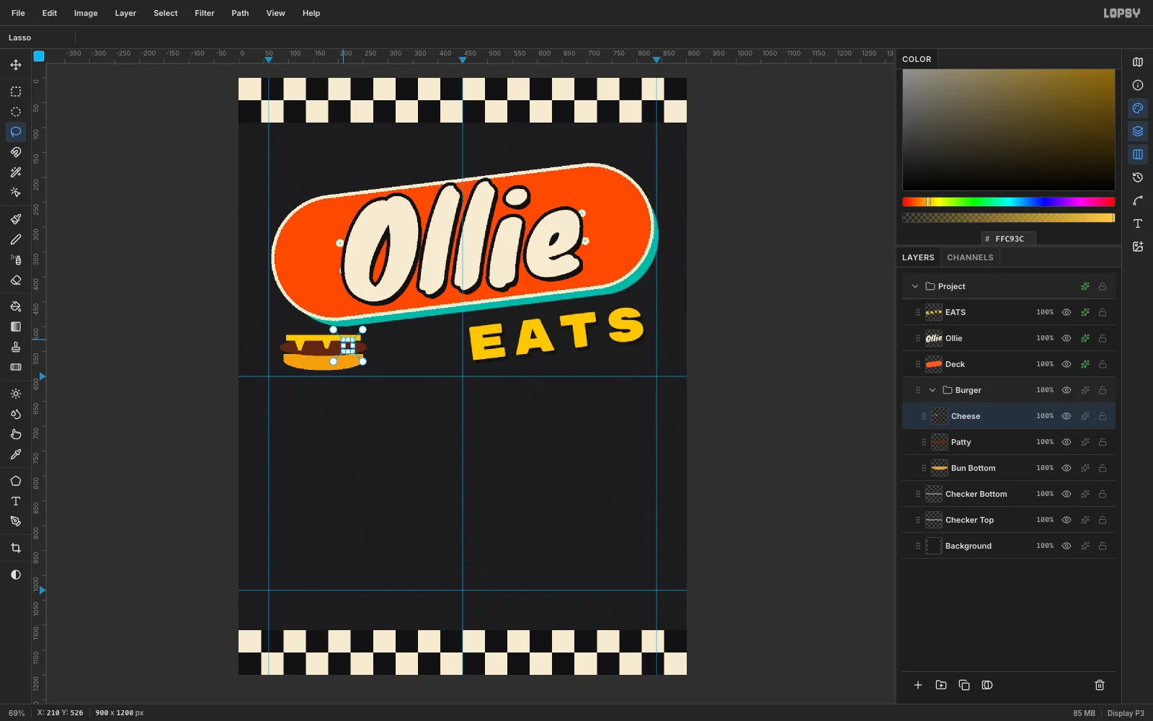This screenshot has width=1153, height=721.
Task: Delete the selected layer
Action: pyautogui.click(x=1100, y=685)
